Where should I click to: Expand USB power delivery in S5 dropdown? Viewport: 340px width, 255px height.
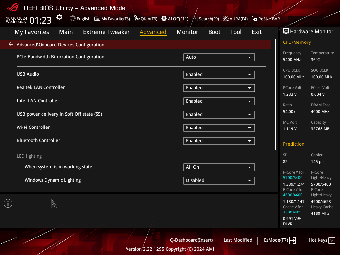point(219,115)
